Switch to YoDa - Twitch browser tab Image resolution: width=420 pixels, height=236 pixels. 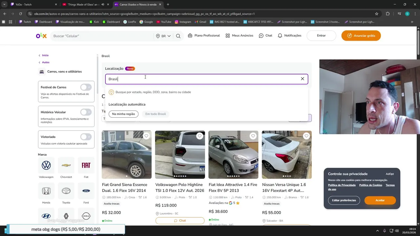33,5
